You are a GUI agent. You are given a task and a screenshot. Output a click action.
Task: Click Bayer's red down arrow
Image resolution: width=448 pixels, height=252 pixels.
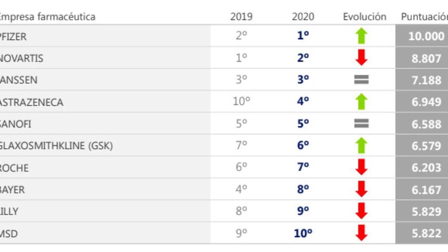click(x=361, y=189)
